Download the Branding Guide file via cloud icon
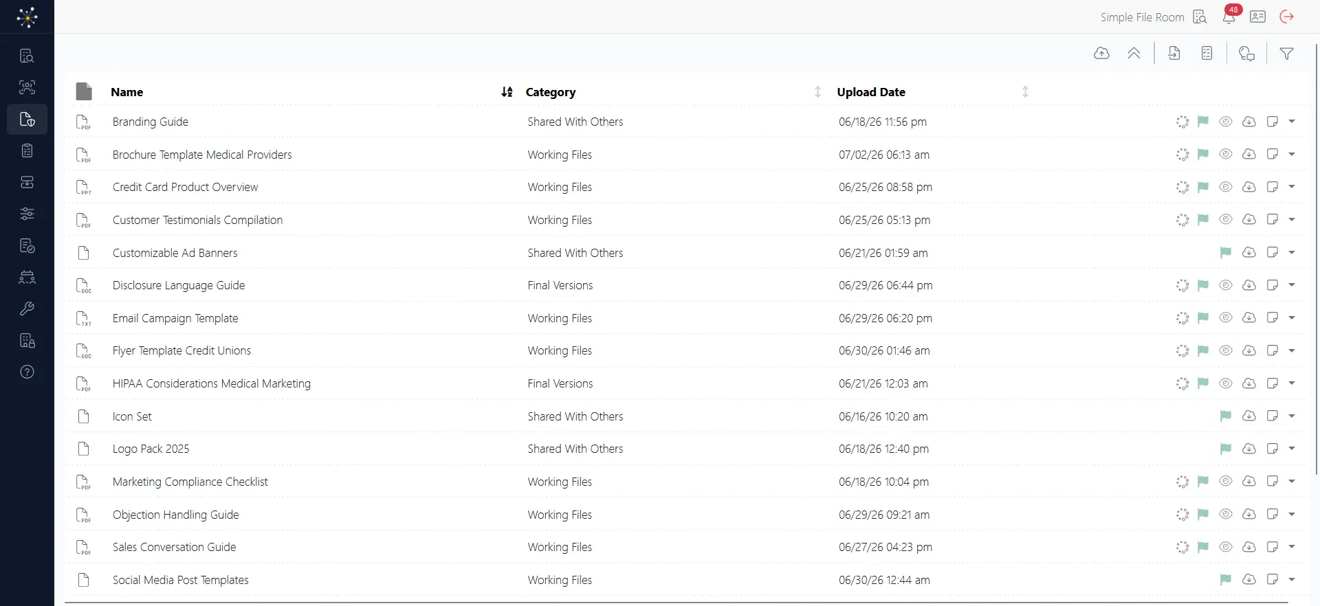The image size is (1320, 606). point(1249,122)
